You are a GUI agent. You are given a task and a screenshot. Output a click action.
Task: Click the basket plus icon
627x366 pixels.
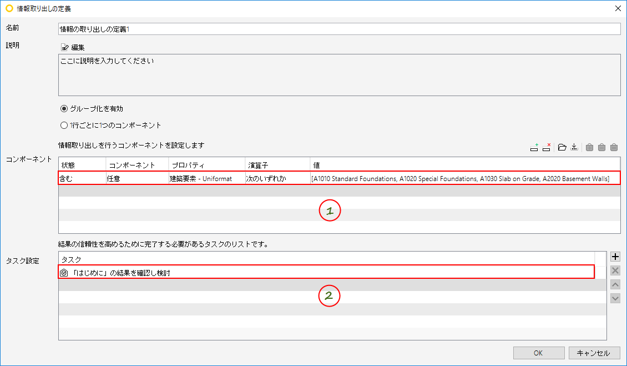[x=589, y=147]
